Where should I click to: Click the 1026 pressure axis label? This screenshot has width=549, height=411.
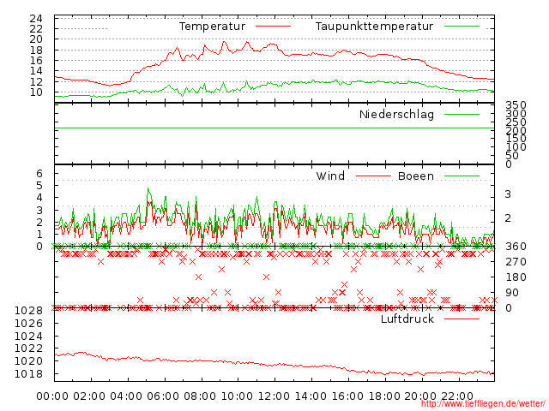[x=28, y=324]
